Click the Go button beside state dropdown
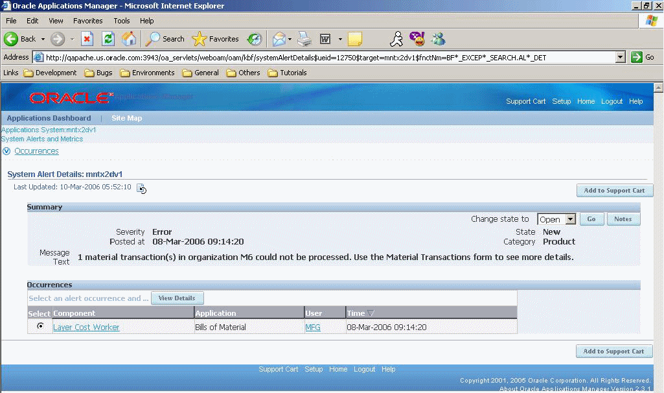The width and height of the screenshot is (664, 393). pyautogui.click(x=591, y=219)
